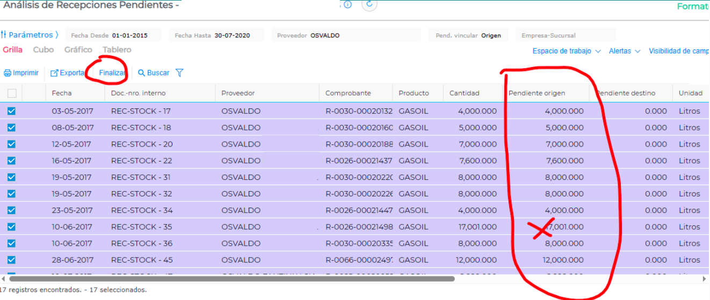Click the horizontal scrollbar under the grid
This screenshot has height=300, width=710.
232,279
